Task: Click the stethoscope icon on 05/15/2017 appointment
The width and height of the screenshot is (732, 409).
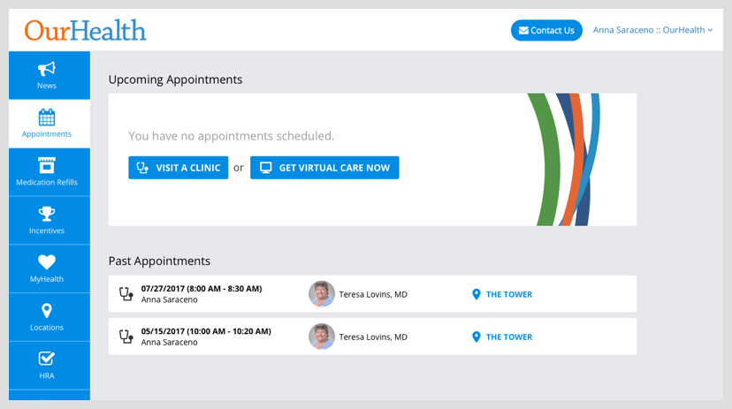Action: click(x=126, y=337)
